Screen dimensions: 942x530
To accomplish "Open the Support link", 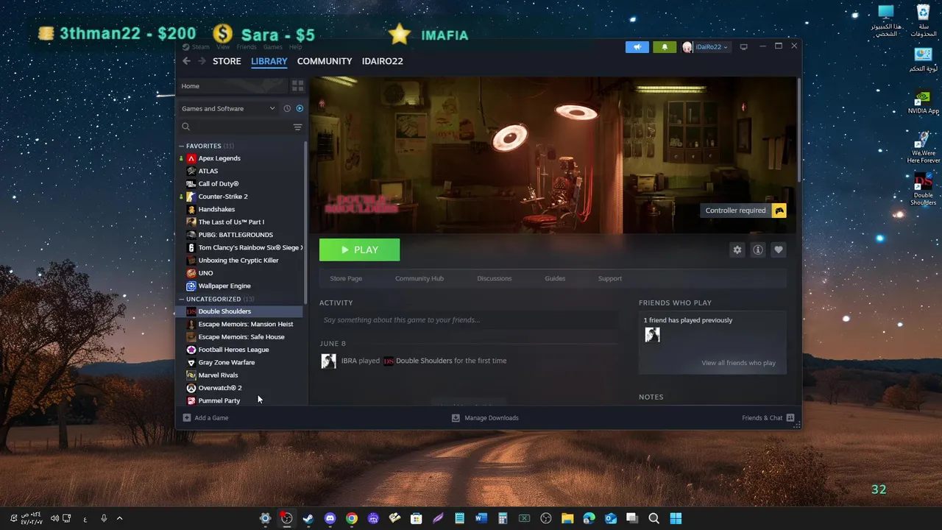I will pyautogui.click(x=610, y=278).
